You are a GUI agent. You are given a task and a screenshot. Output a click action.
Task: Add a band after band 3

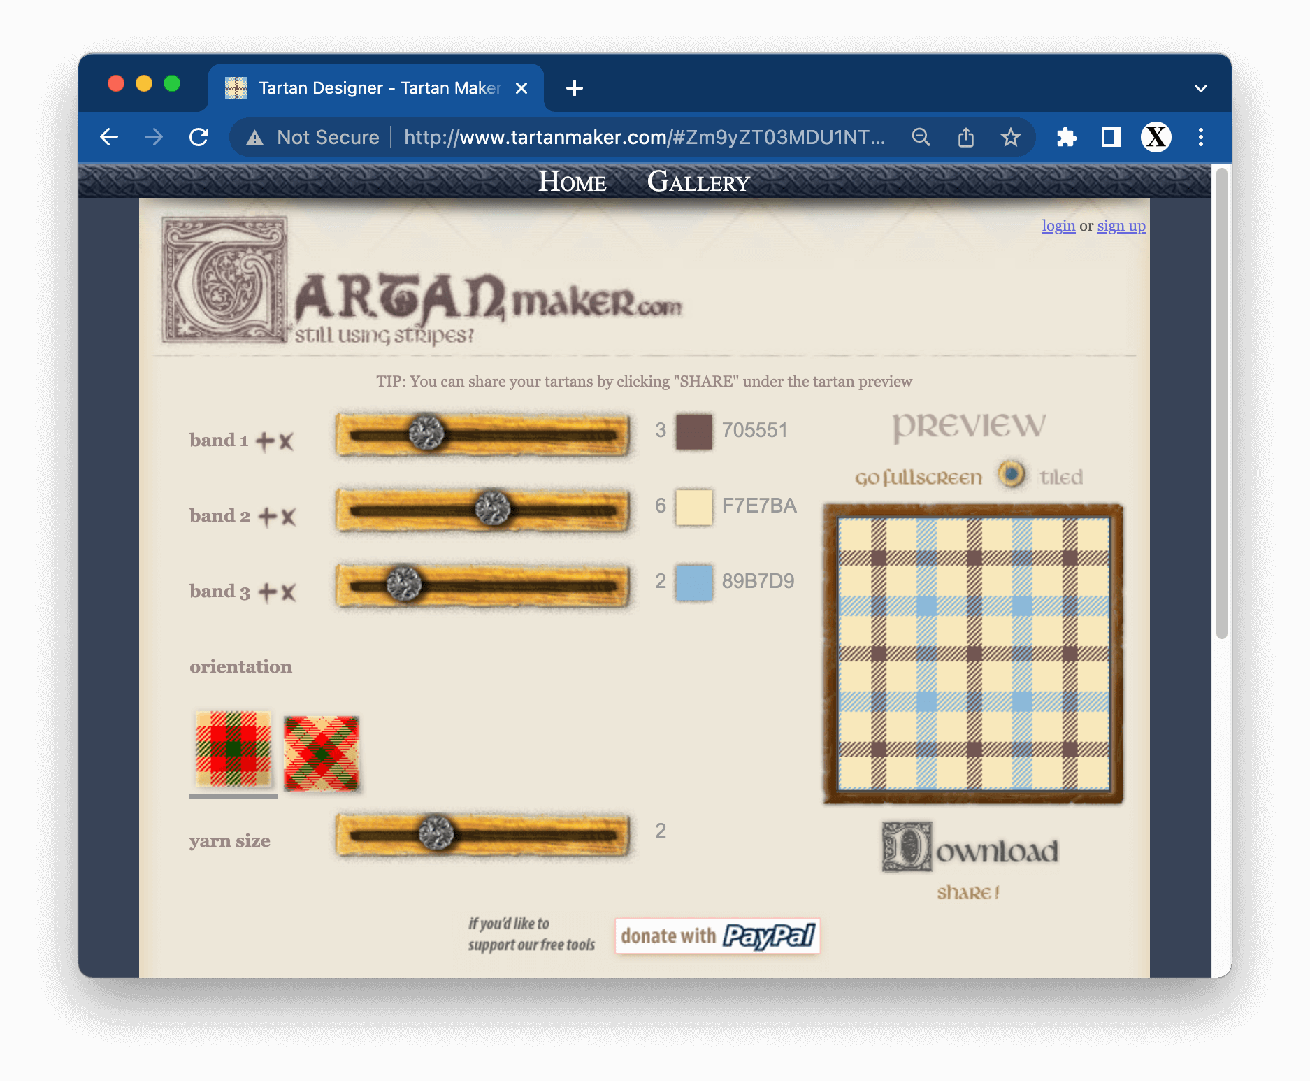point(268,592)
